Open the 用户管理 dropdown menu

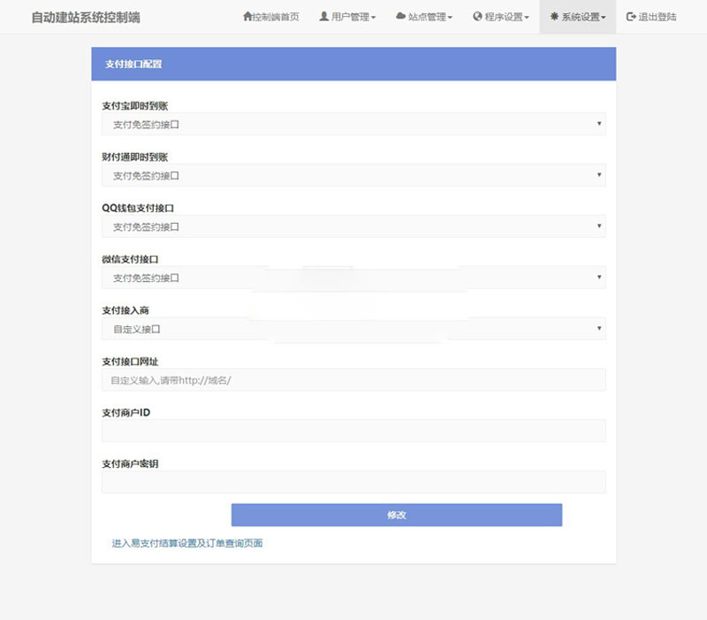(347, 17)
